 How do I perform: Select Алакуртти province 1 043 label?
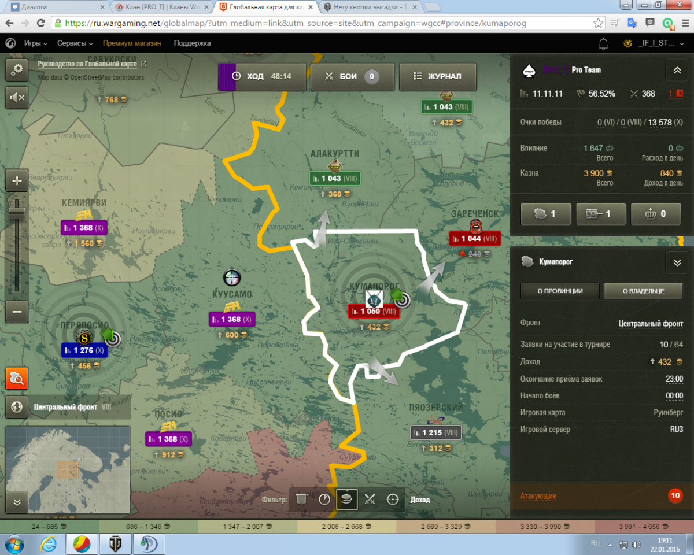pyautogui.click(x=335, y=178)
